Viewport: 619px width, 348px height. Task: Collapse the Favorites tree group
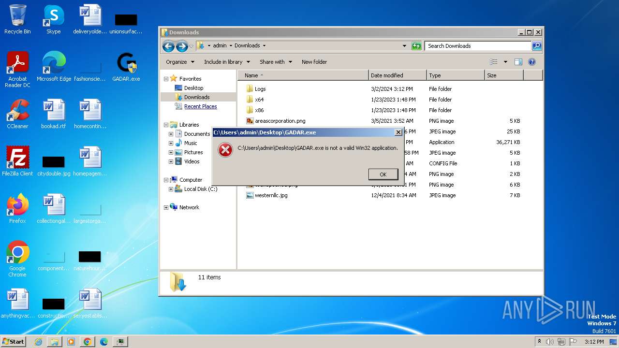point(166,79)
